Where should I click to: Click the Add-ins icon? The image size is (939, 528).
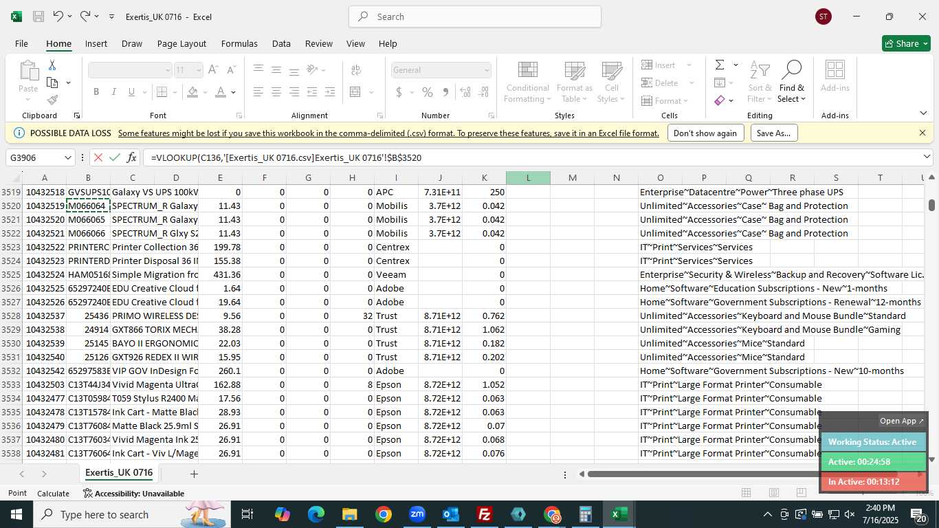click(x=835, y=76)
